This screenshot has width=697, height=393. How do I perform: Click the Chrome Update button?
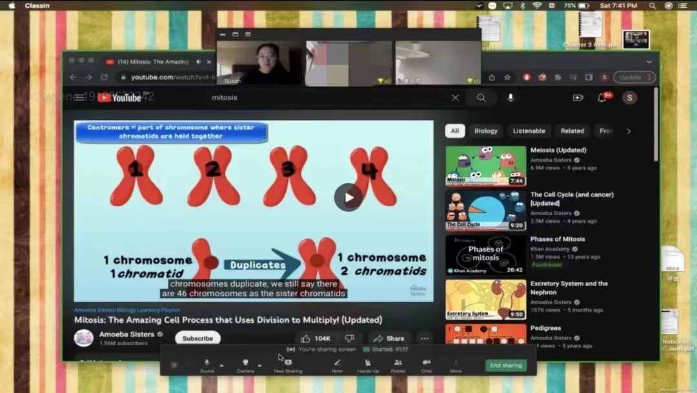pyautogui.click(x=634, y=77)
